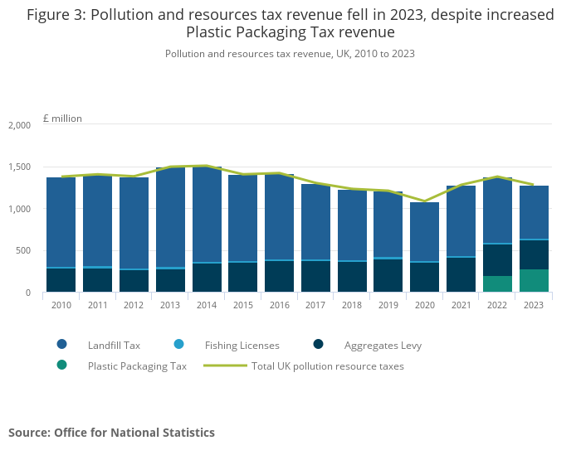Hide Total UK pollution resource taxes label
This screenshot has height=455, width=581.
tap(327, 365)
